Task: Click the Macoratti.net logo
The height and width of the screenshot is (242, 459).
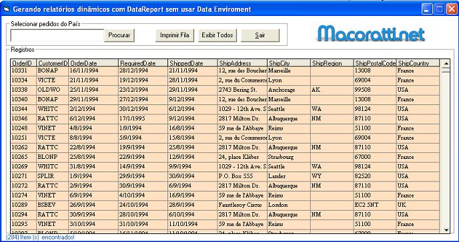Action: 371,34
